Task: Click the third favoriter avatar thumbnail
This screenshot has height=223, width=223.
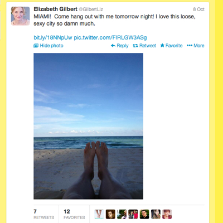Action: pyautogui.click(x=122, y=214)
